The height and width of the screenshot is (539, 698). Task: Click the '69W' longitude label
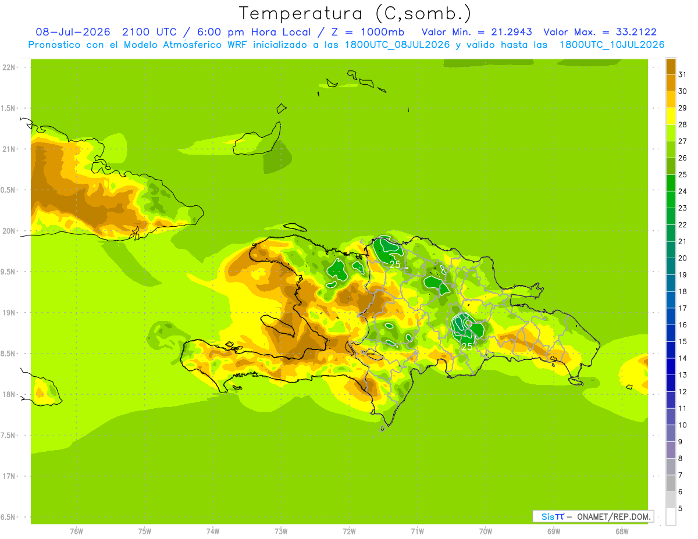coord(554,531)
